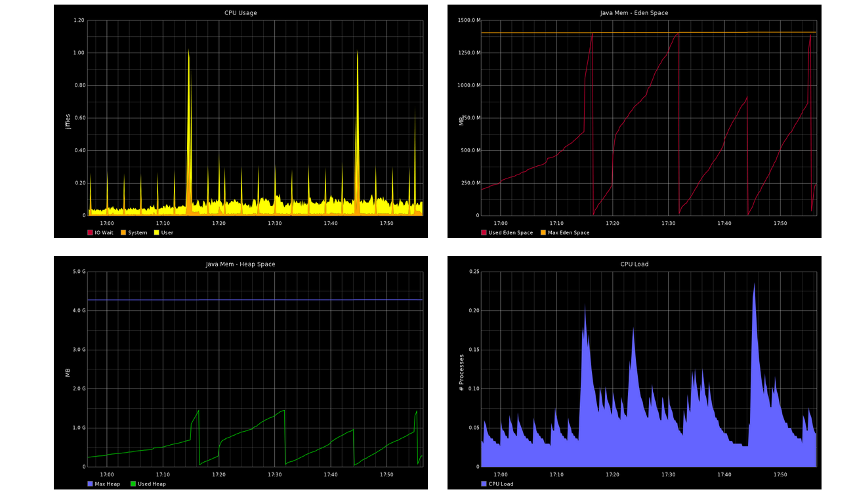855x498 pixels.
Task: Click the 0.25 value on CPU Load axis
Action: point(473,272)
